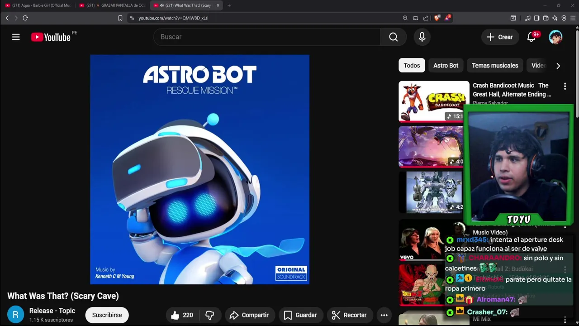Viewport: 579px width, 326px height.
Task: Open the notifications bell
Action: (x=532, y=37)
